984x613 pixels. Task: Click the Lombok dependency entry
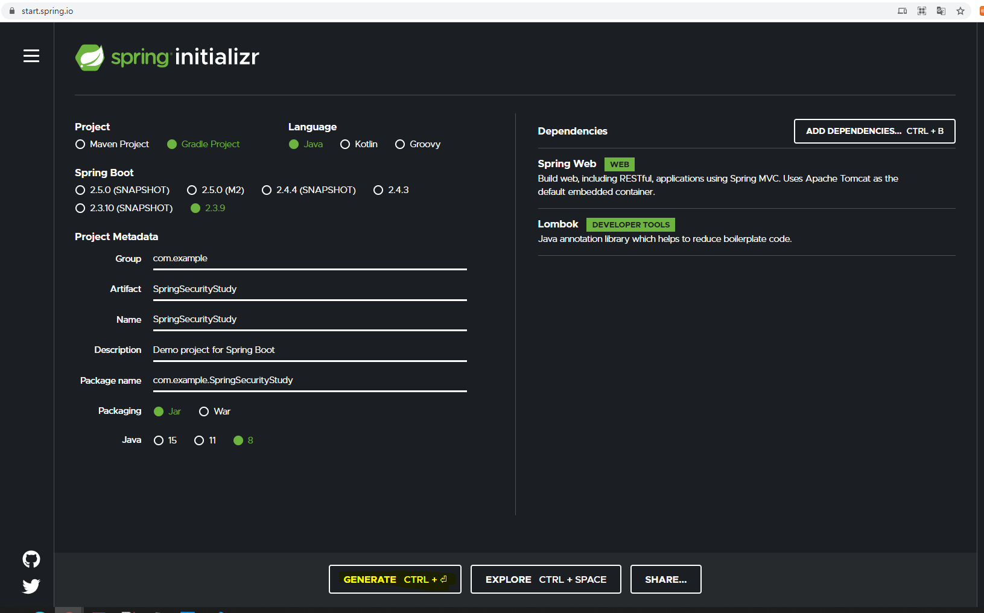pyautogui.click(x=746, y=232)
